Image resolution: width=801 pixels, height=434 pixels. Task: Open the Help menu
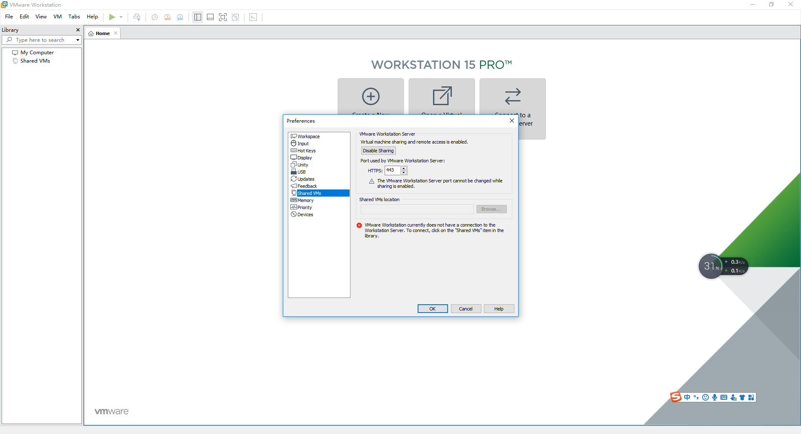[x=92, y=17]
